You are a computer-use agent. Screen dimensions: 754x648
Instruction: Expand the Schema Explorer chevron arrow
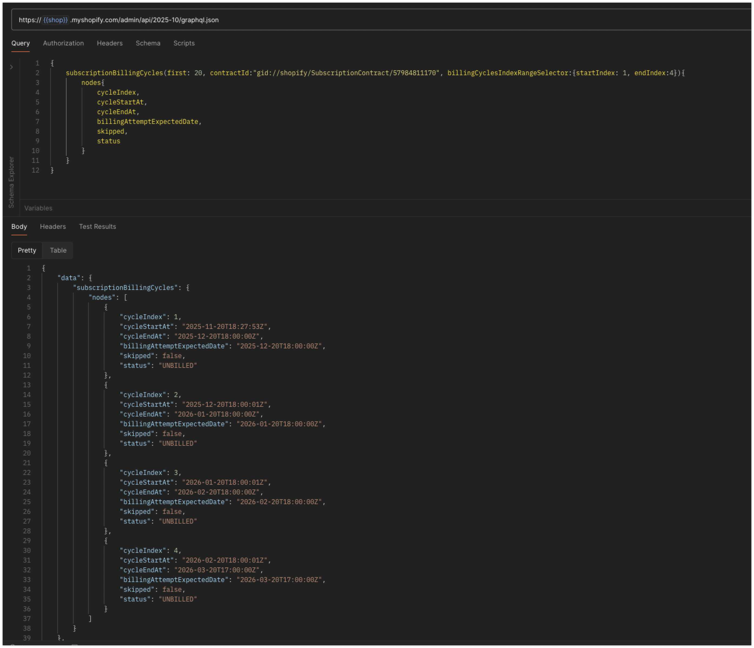11,67
